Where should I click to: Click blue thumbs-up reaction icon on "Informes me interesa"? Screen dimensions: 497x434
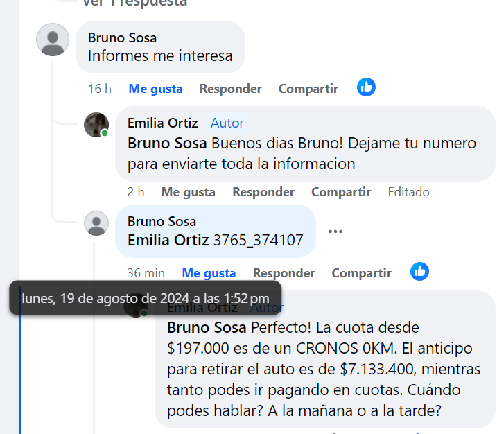366,87
